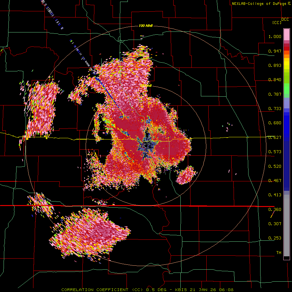The height and width of the screenshot is (292, 292).
Task: Click the 0.627 scale value
Action: pos(275,138)
